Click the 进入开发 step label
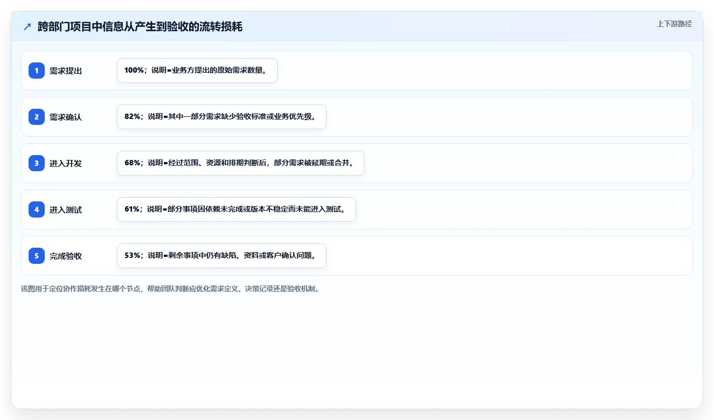The image size is (714, 420). [x=66, y=163]
